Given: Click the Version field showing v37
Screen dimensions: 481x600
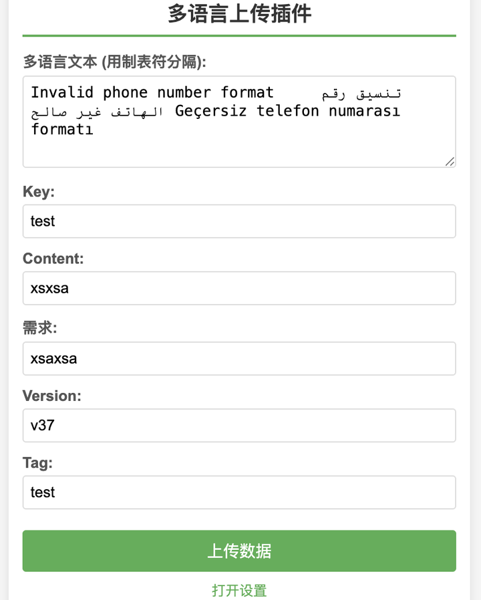Looking at the screenshot, I should coord(239,425).
